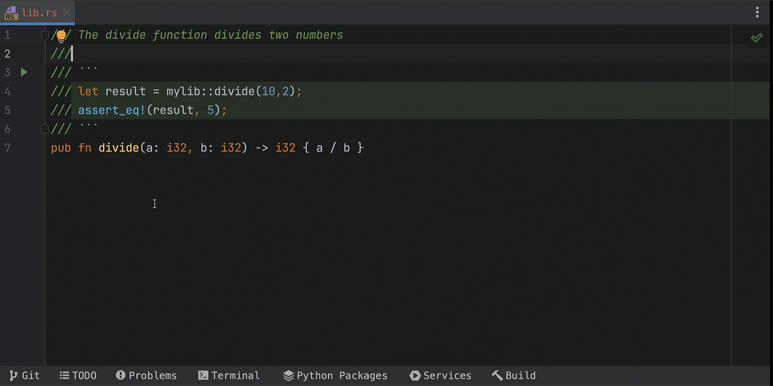
Task: Click line number 5 in the gutter
Action: point(7,110)
